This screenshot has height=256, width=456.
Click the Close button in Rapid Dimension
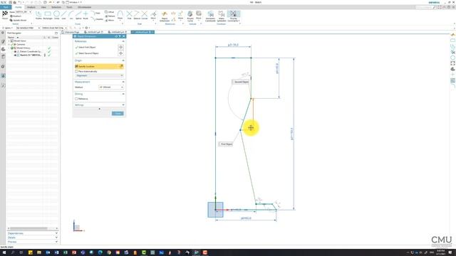[118, 114]
